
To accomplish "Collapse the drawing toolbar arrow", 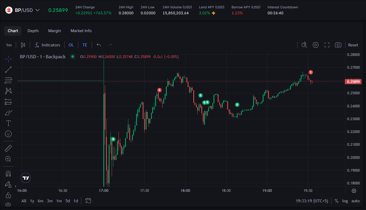I will [16, 186].
